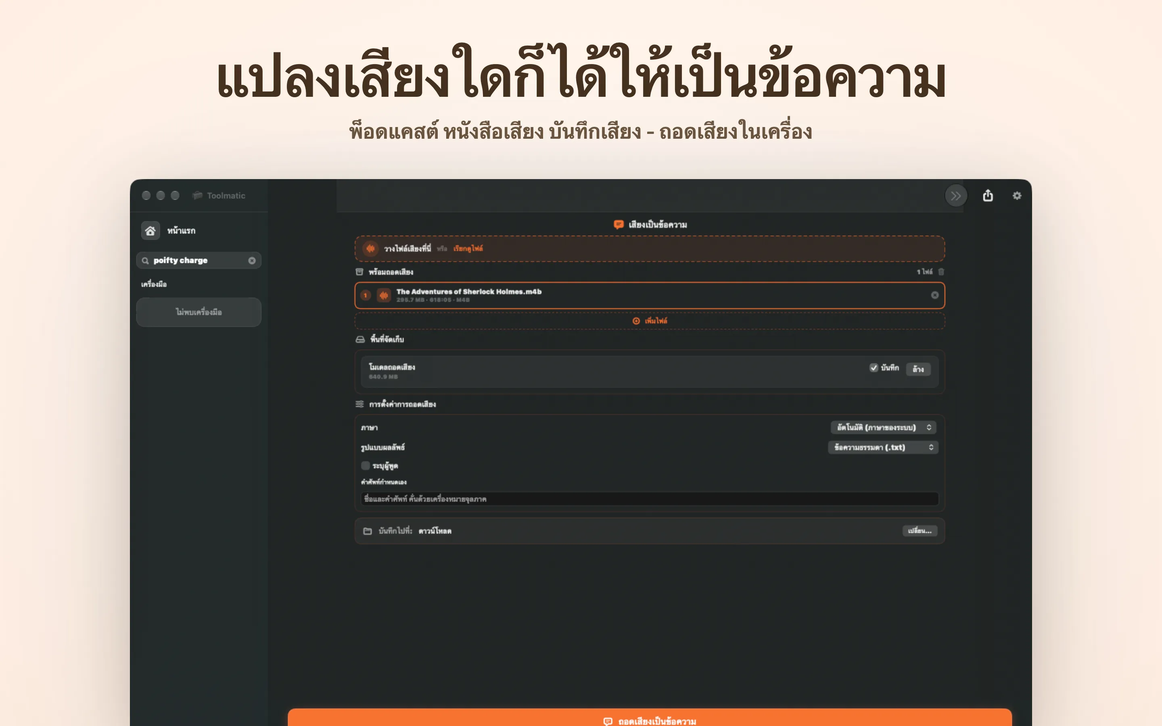Click the sliders icon by 'การตั้งค่าการถอดเสียง'

tap(359, 404)
